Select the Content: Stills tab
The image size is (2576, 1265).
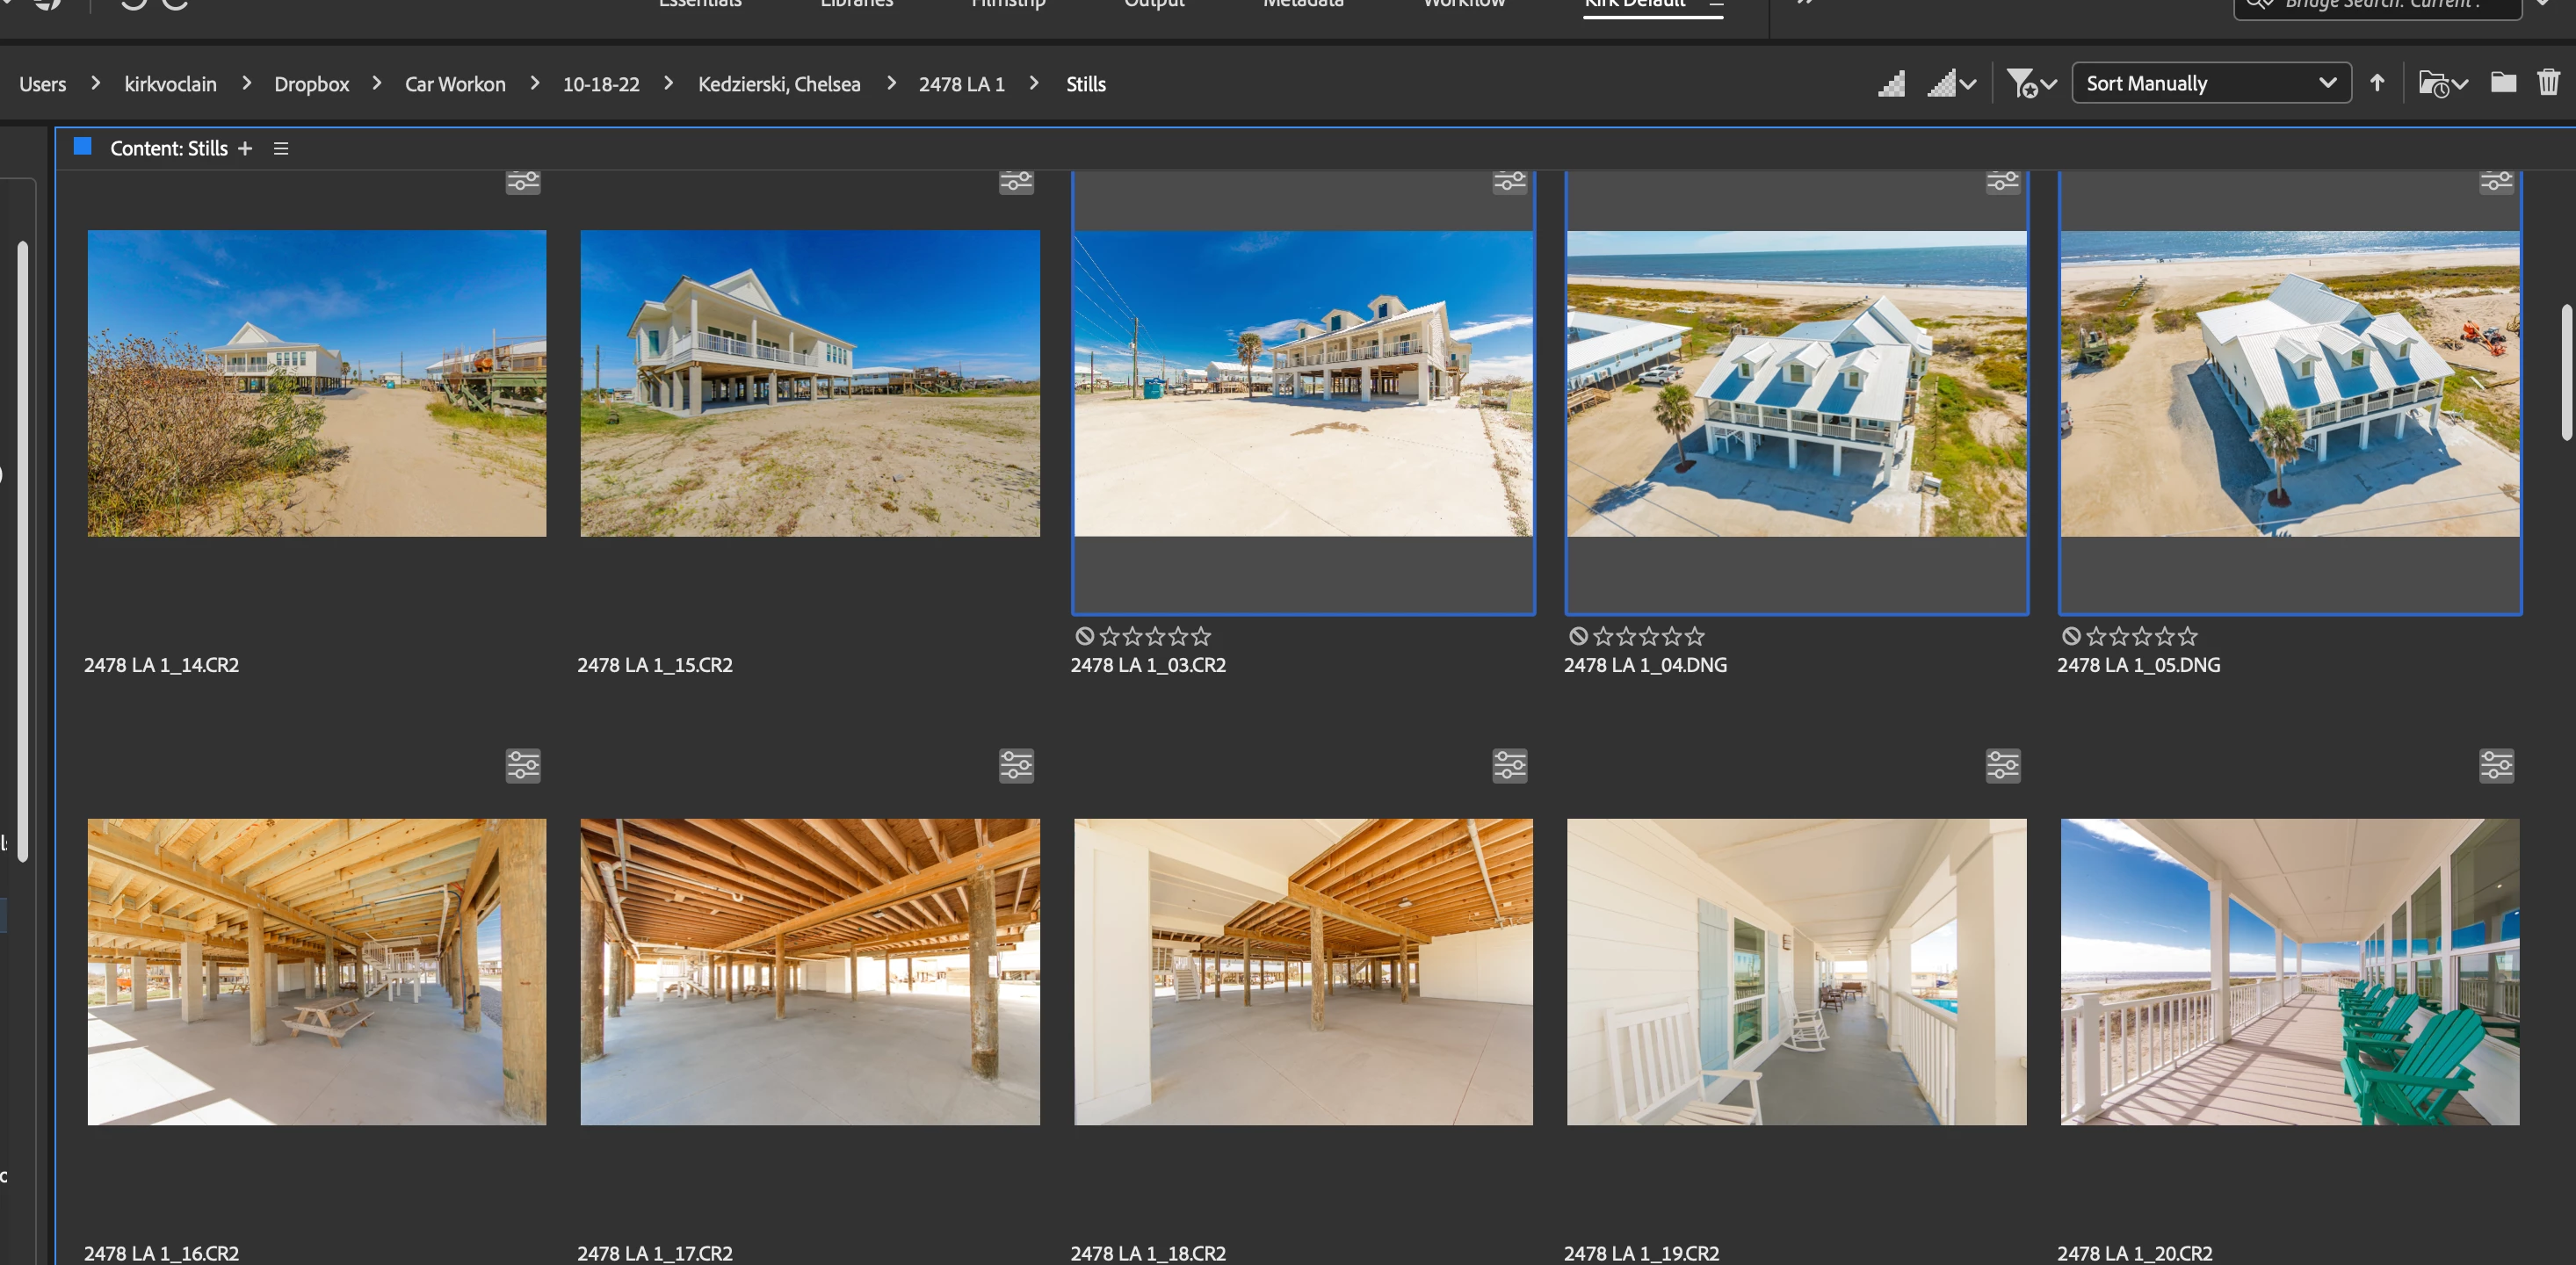(x=168, y=149)
